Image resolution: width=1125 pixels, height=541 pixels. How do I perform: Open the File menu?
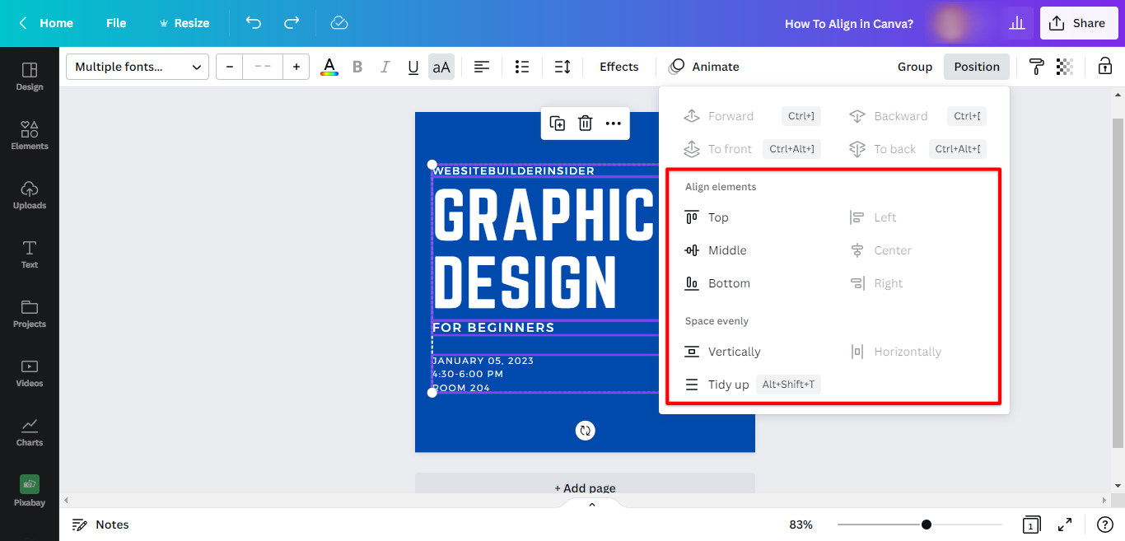tap(115, 23)
